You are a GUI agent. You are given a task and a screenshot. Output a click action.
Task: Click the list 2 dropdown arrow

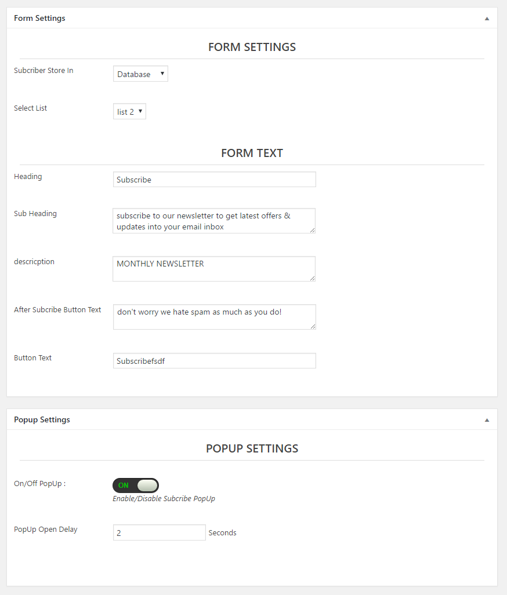140,111
